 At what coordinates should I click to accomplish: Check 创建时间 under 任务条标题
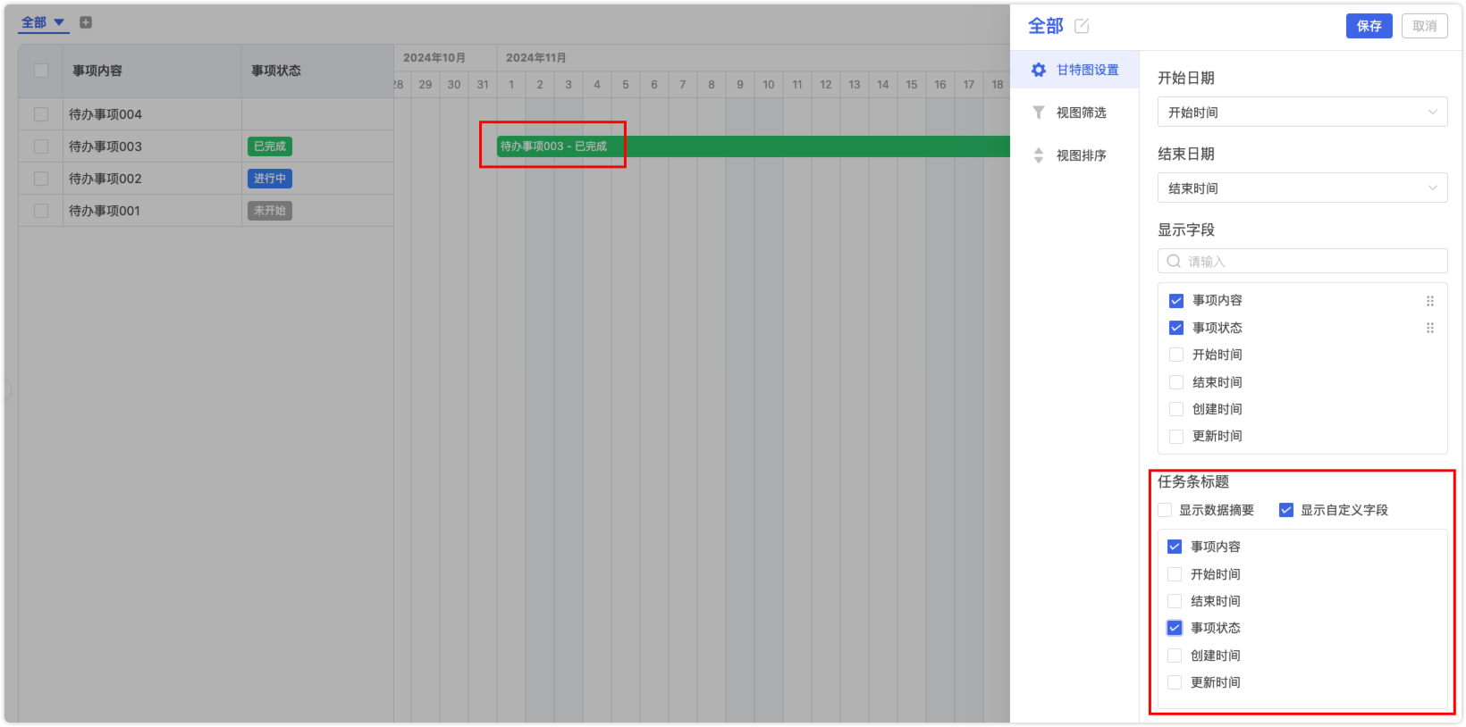coord(1175,656)
